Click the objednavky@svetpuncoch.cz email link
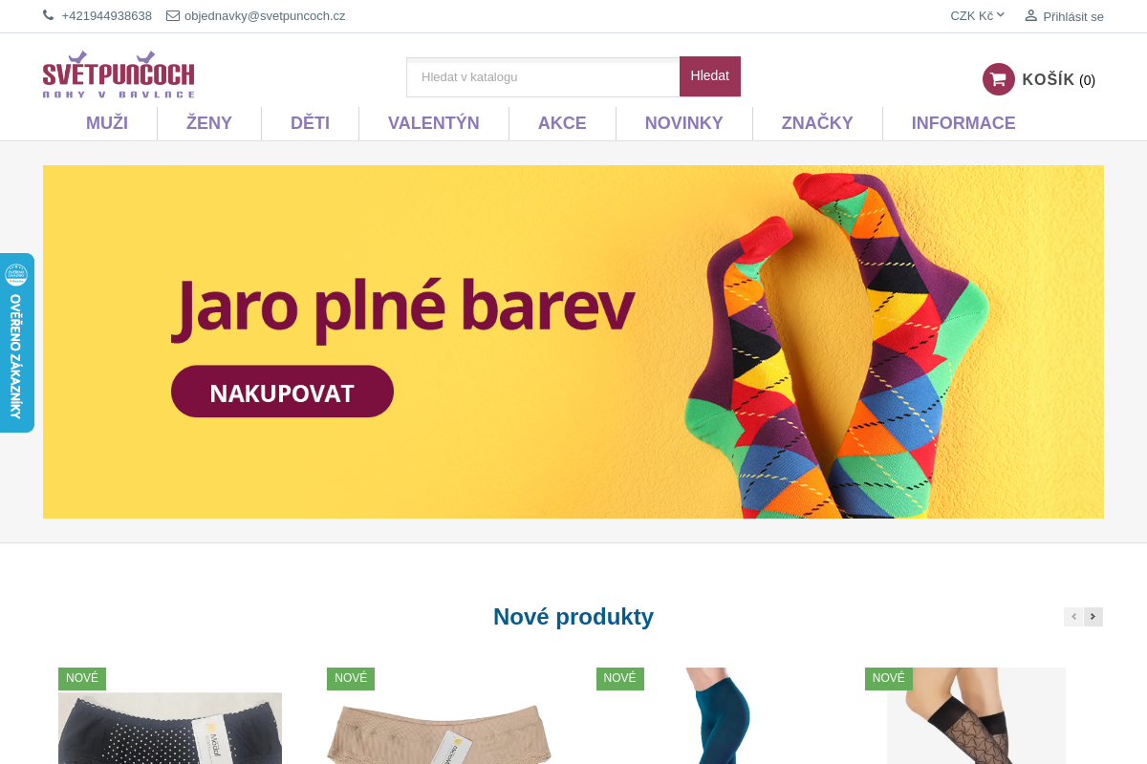This screenshot has height=764, width=1147. pos(265,15)
